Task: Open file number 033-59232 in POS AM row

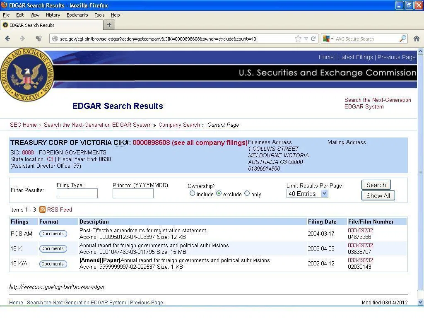Action: [360, 230]
